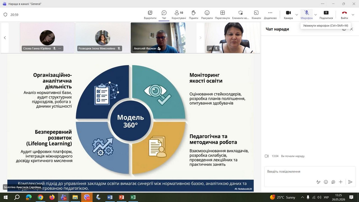Open the dropdown next to Вийти
The image size is (359, 202).
coord(353,15)
